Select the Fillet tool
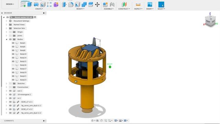This screenshot has width=220, height=124. click(x=71, y=4)
